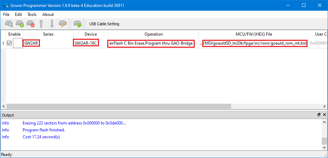Click the 'Program flash finished.' log line
The image size is (328, 158).
pyautogui.click(x=44, y=130)
